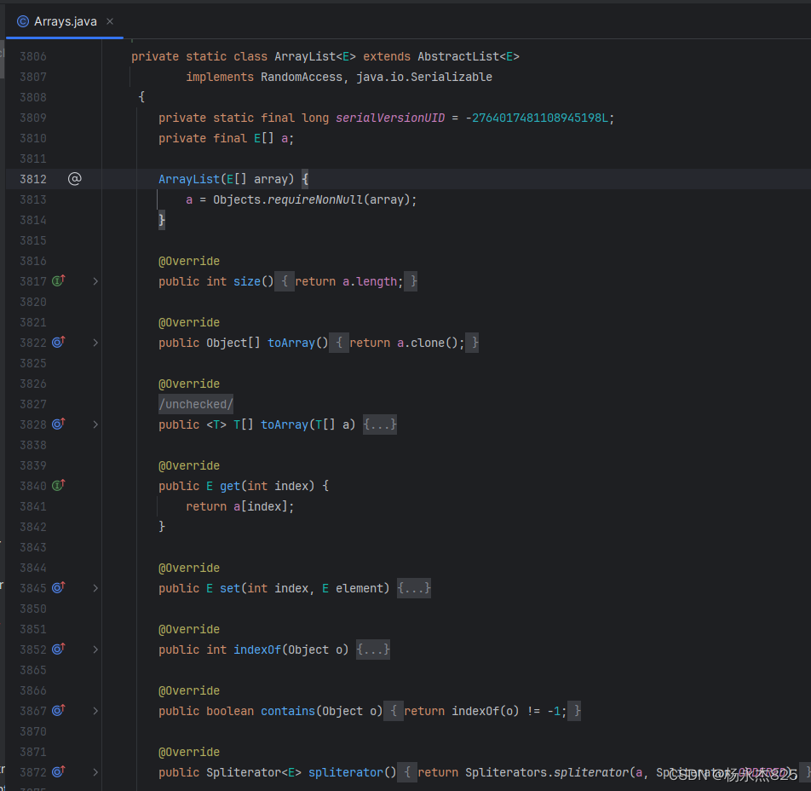Image resolution: width=811 pixels, height=791 pixels.
Task: Collapse toArray() with its gutter chevron
Action: tap(95, 343)
